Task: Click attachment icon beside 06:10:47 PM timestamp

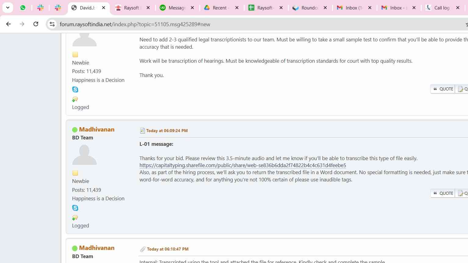Action: pyautogui.click(x=143, y=249)
